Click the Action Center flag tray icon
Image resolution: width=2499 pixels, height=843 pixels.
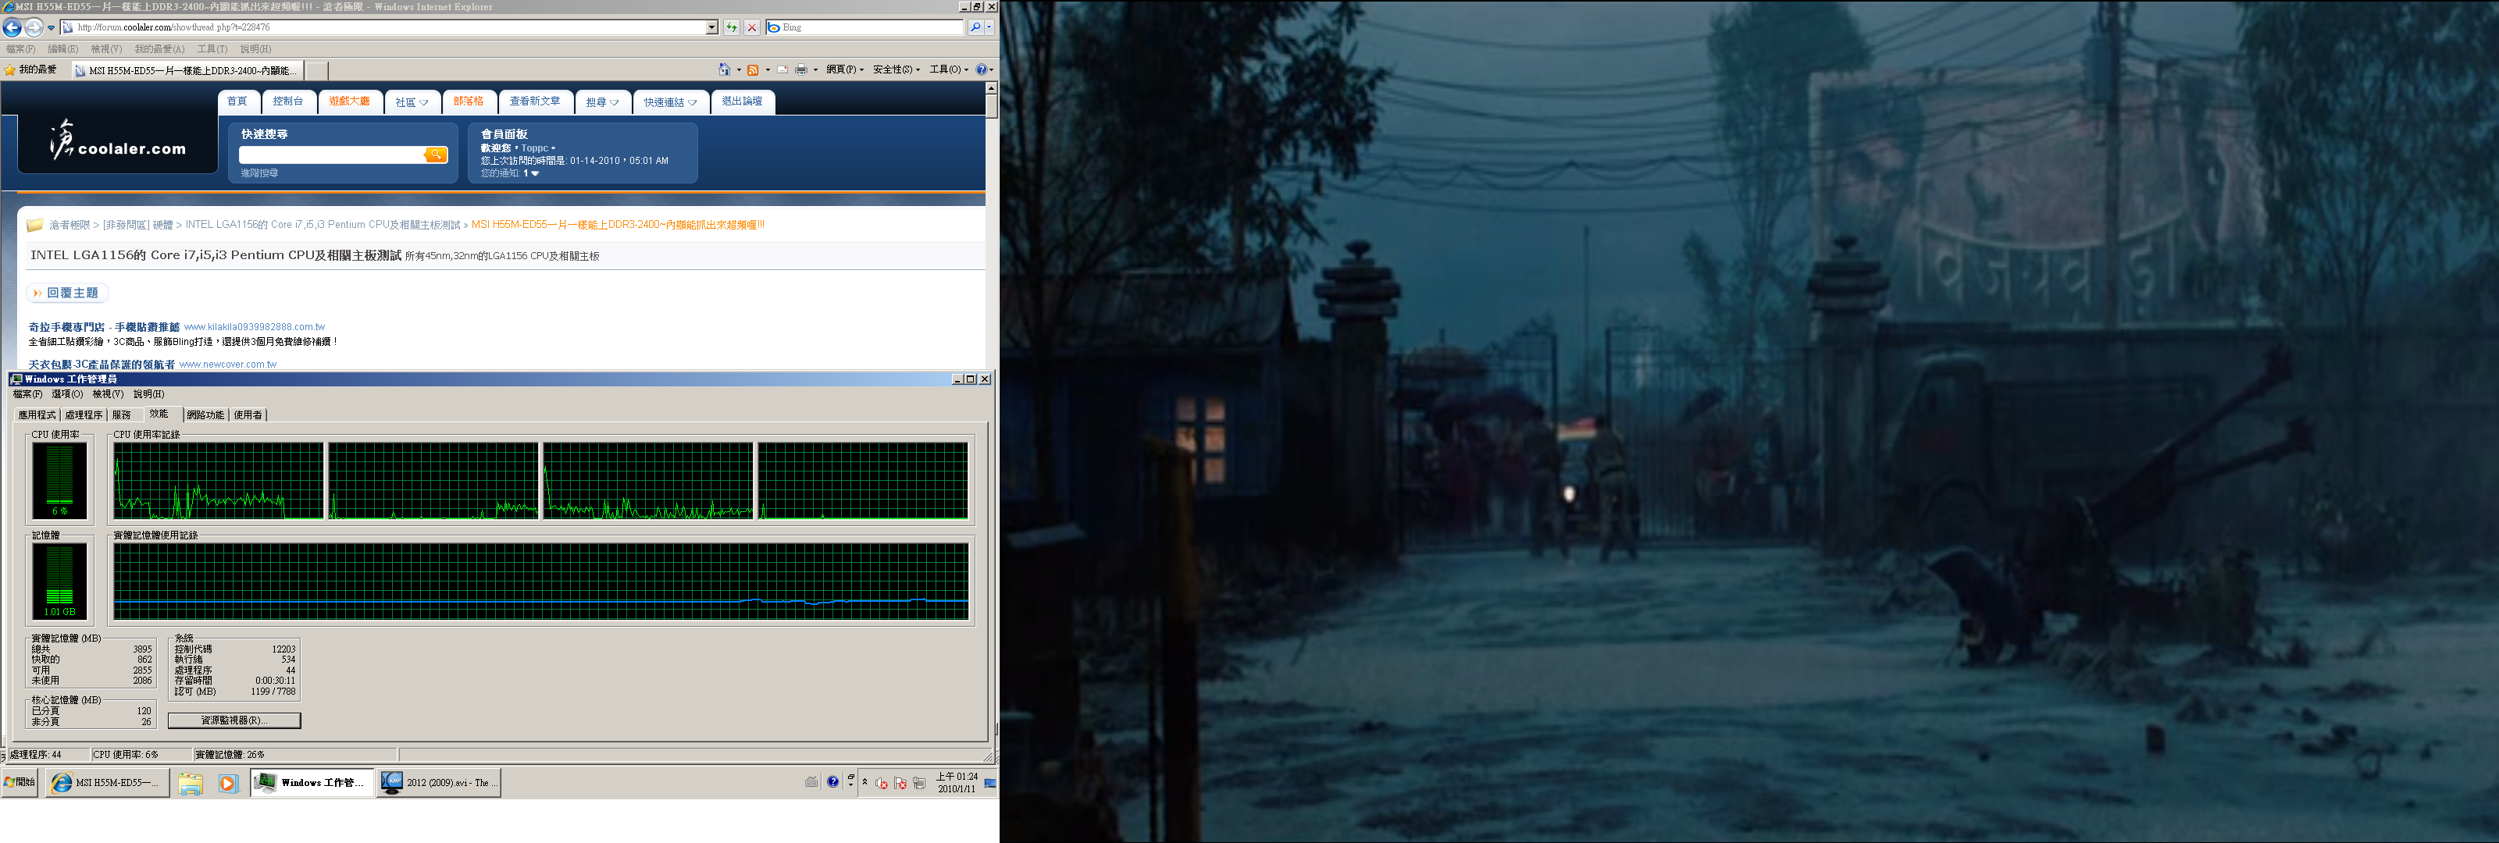coord(900,783)
